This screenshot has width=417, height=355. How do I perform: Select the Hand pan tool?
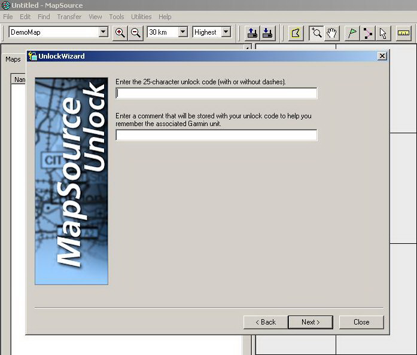[x=331, y=33]
